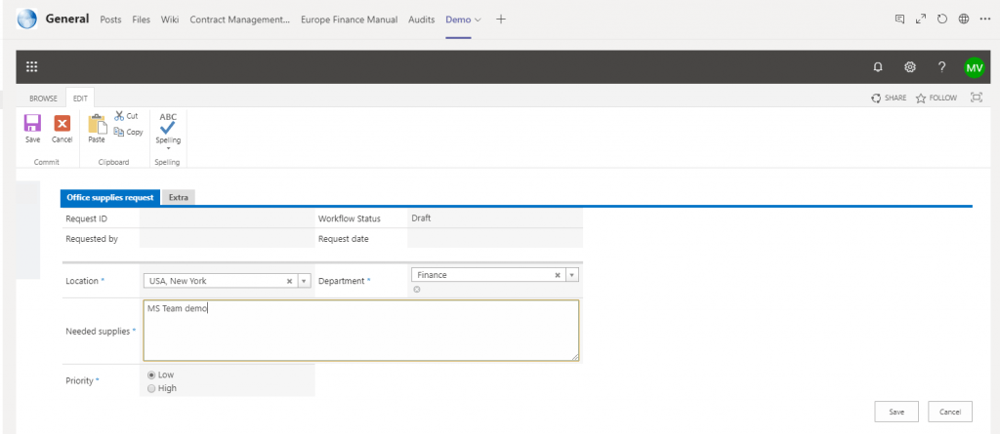Click the bottom Cancel button
The width and height of the screenshot is (1000, 434).
pyautogui.click(x=950, y=412)
